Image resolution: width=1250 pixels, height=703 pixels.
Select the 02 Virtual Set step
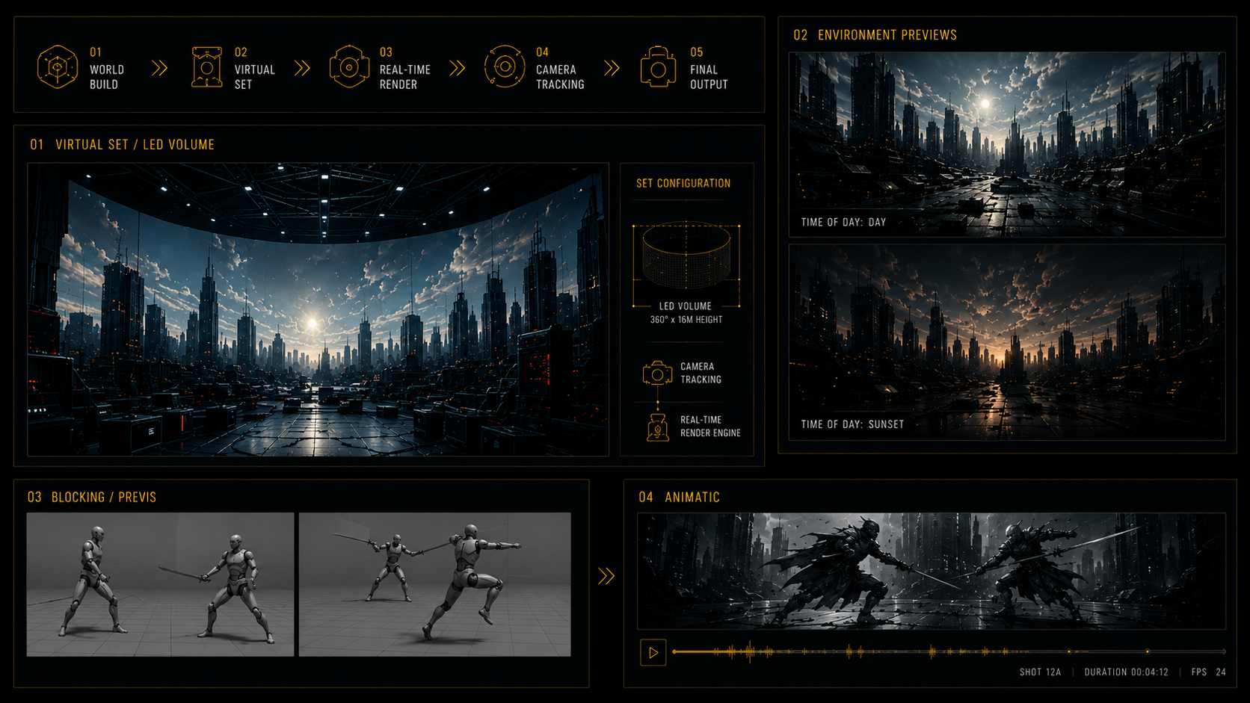pos(234,67)
